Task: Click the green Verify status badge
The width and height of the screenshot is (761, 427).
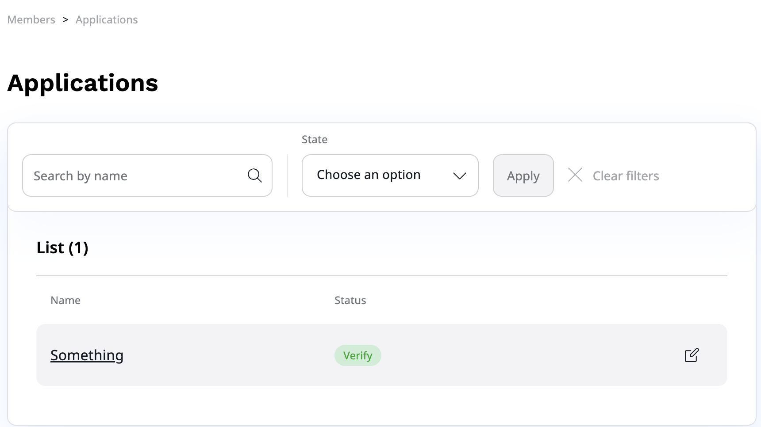Action: click(x=357, y=355)
